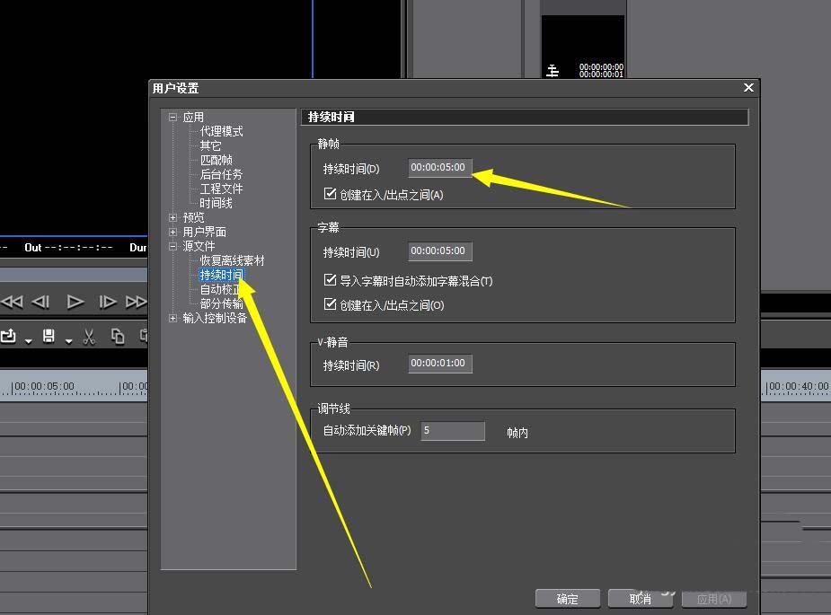Select 工程文件 in settings tree
Viewport: 831px width, 615px height.
coord(222,189)
